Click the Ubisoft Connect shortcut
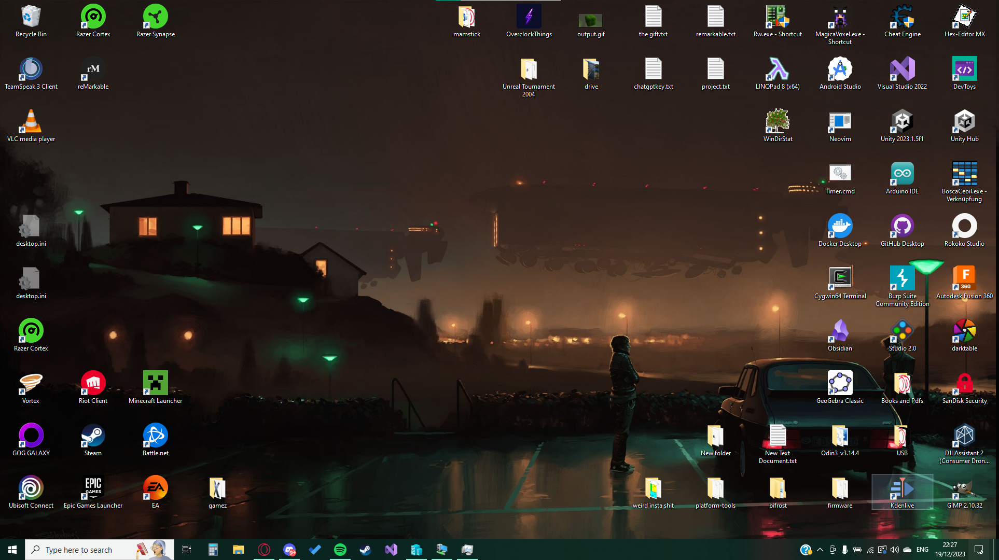The width and height of the screenshot is (999, 560). tap(31, 492)
